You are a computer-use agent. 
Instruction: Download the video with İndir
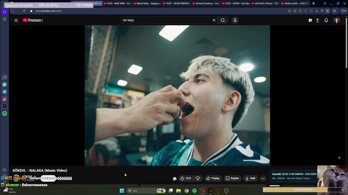(250, 178)
